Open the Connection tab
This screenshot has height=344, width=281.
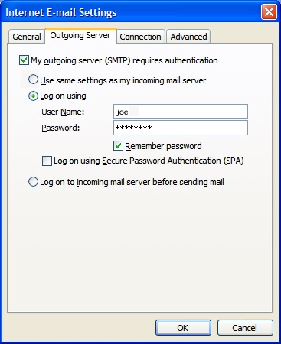tap(140, 37)
